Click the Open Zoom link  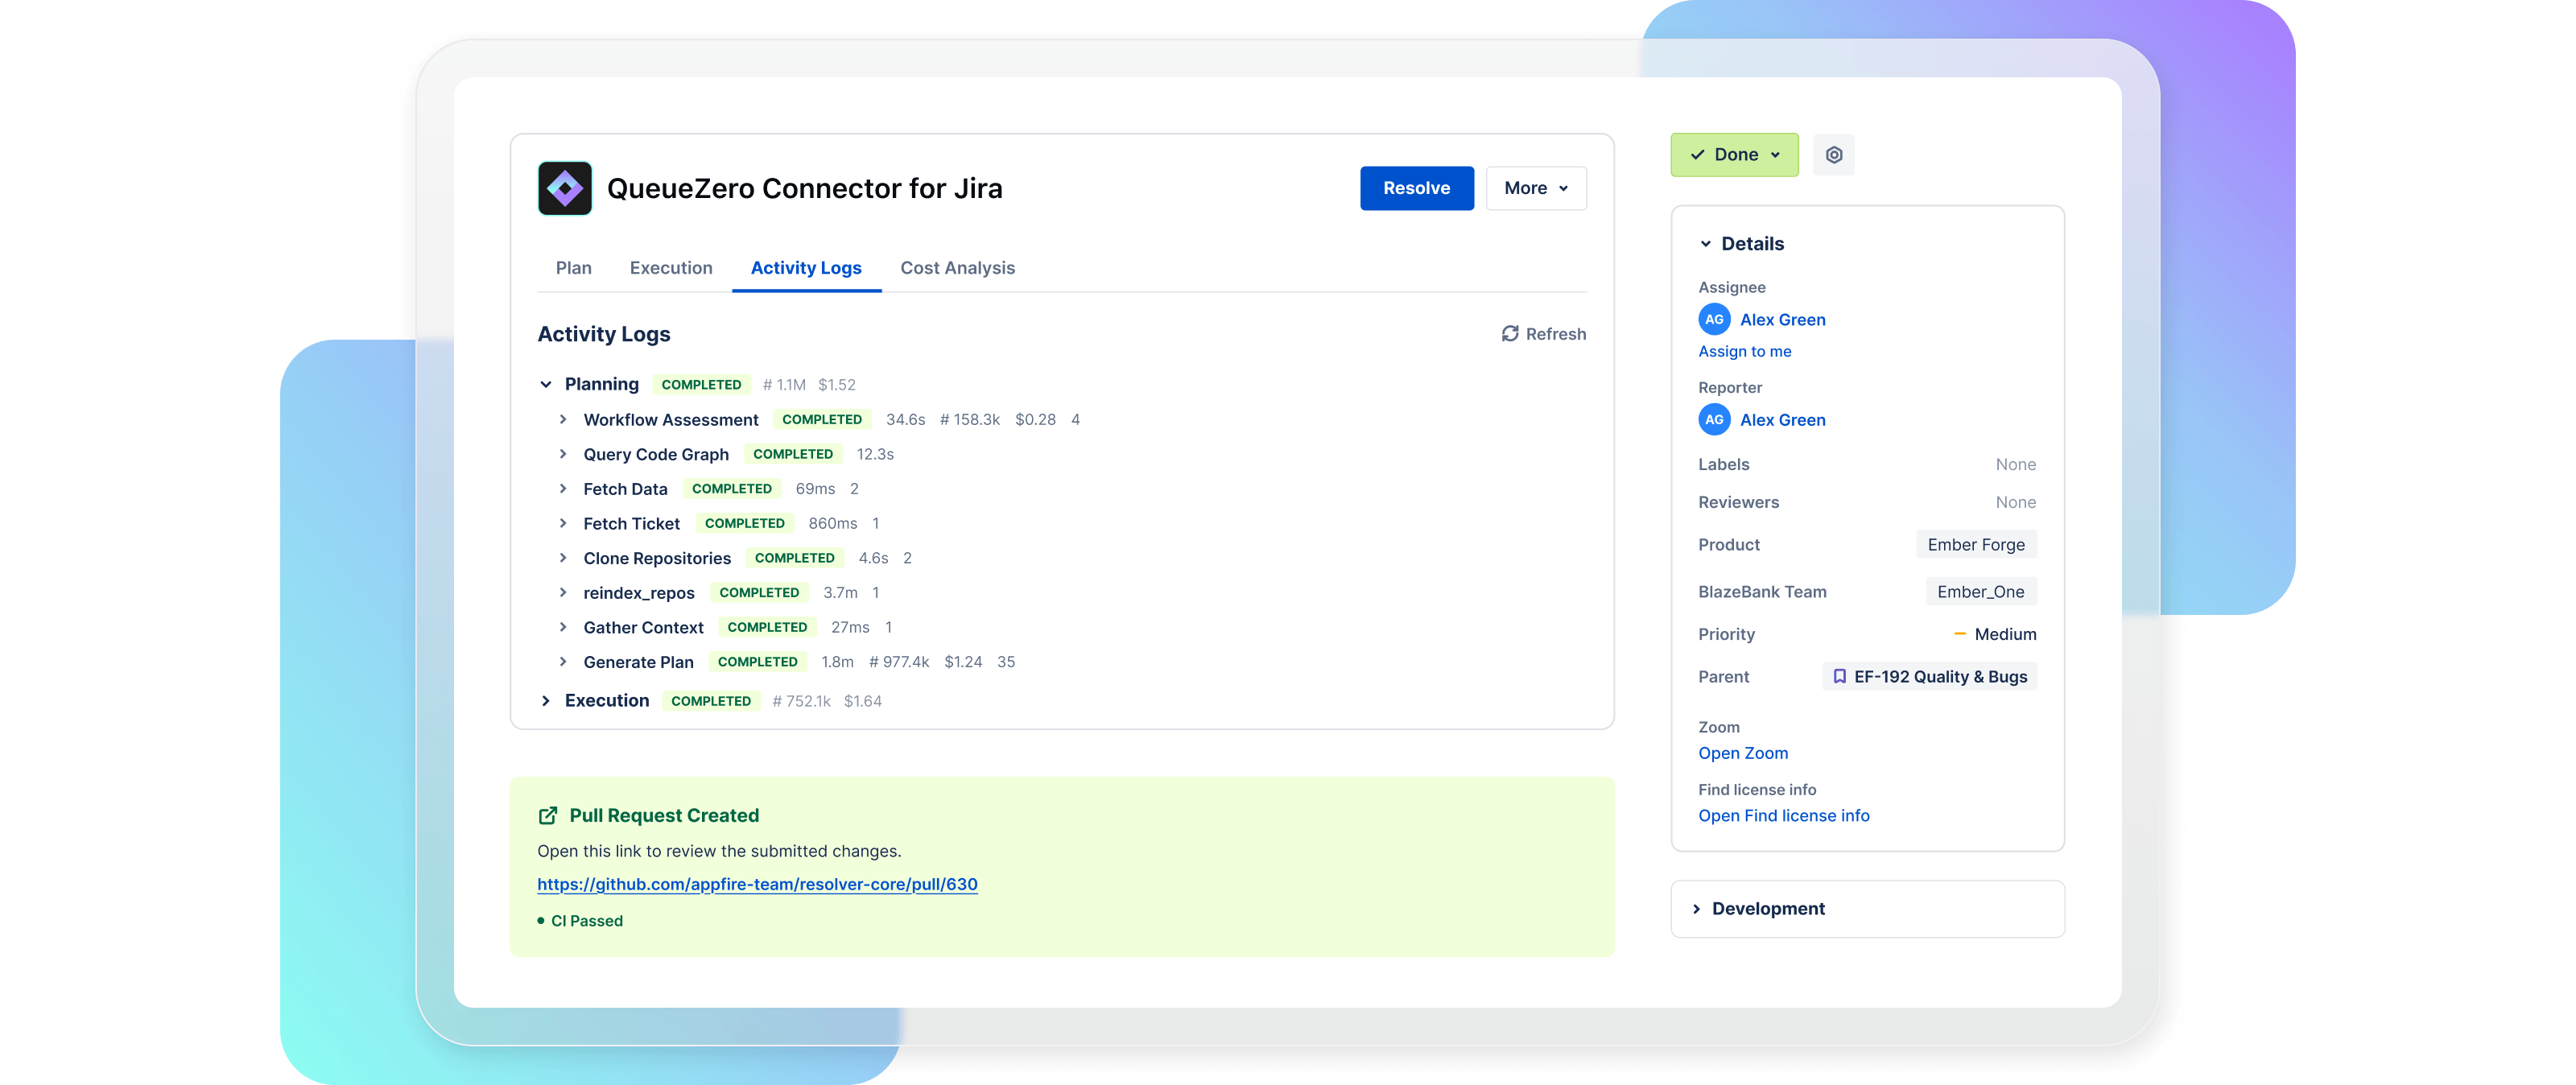(1742, 753)
